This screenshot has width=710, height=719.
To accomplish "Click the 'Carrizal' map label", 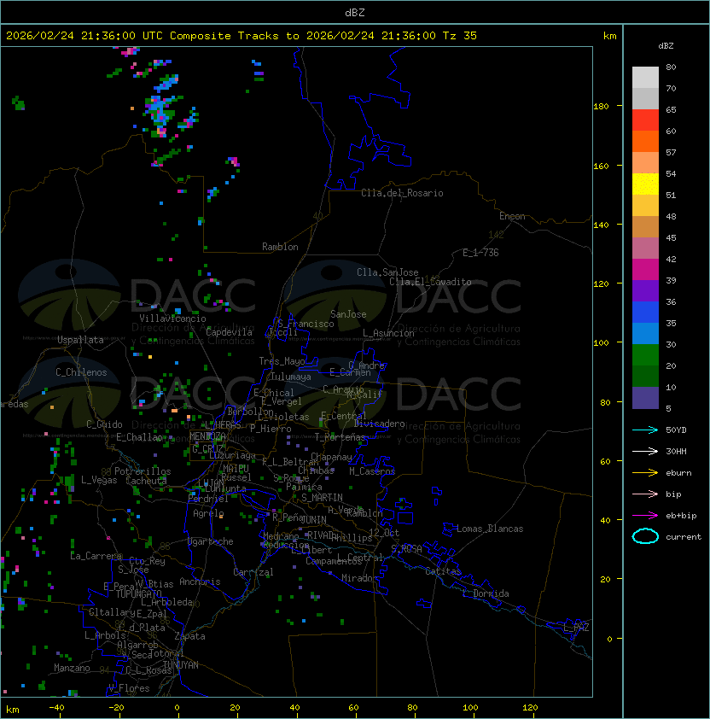I will click(x=253, y=572).
